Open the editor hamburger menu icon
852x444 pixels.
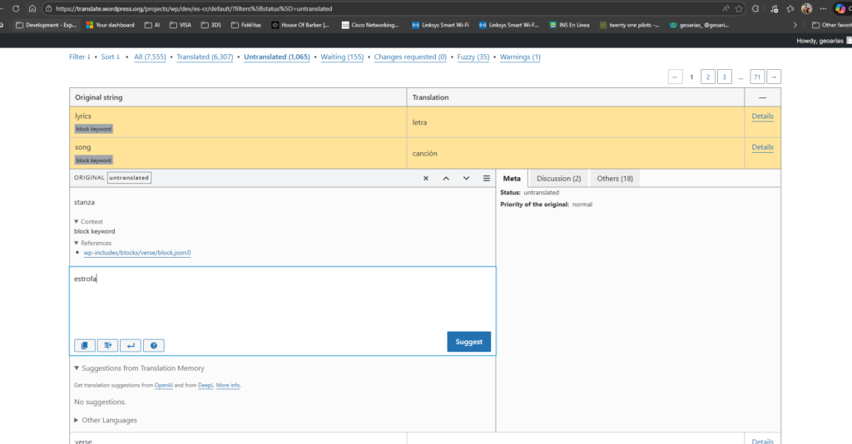coord(486,178)
